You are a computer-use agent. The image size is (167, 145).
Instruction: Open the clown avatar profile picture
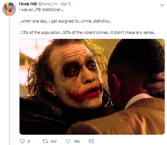point(9,9)
